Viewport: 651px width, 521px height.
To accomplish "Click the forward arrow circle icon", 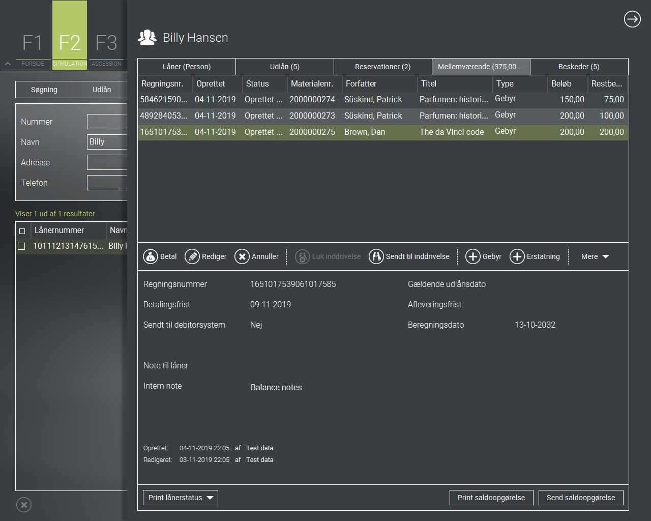I will [x=632, y=19].
